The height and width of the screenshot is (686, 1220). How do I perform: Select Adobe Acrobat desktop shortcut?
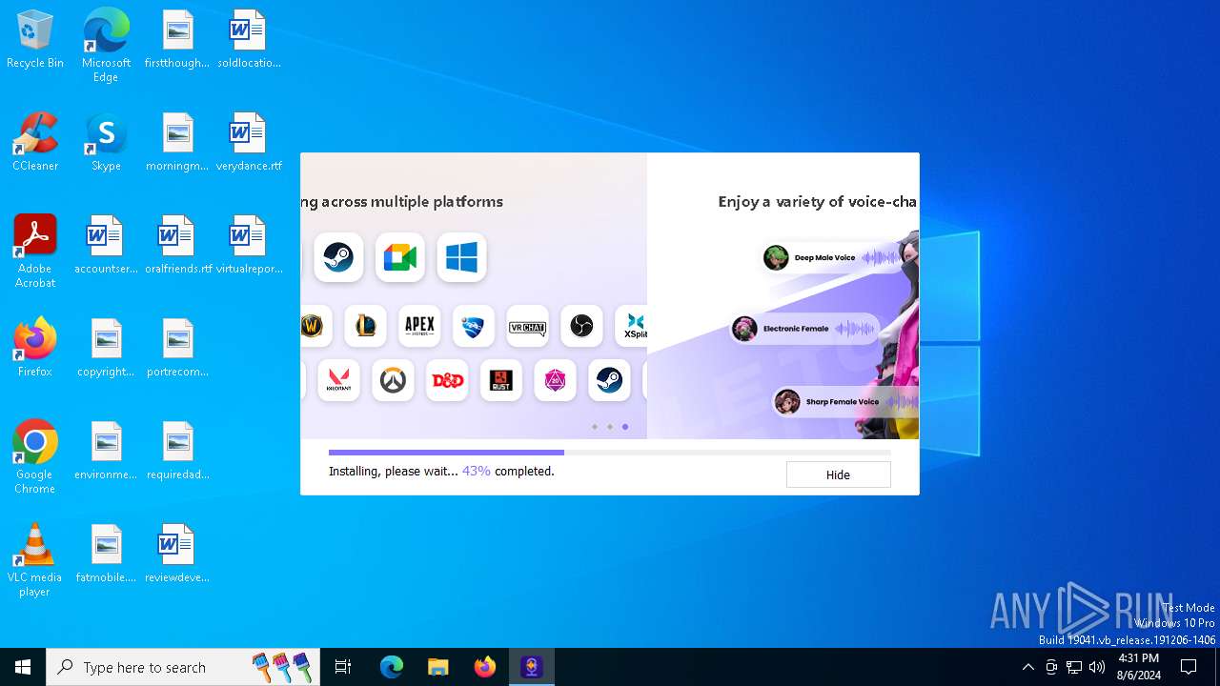(35, 251)
